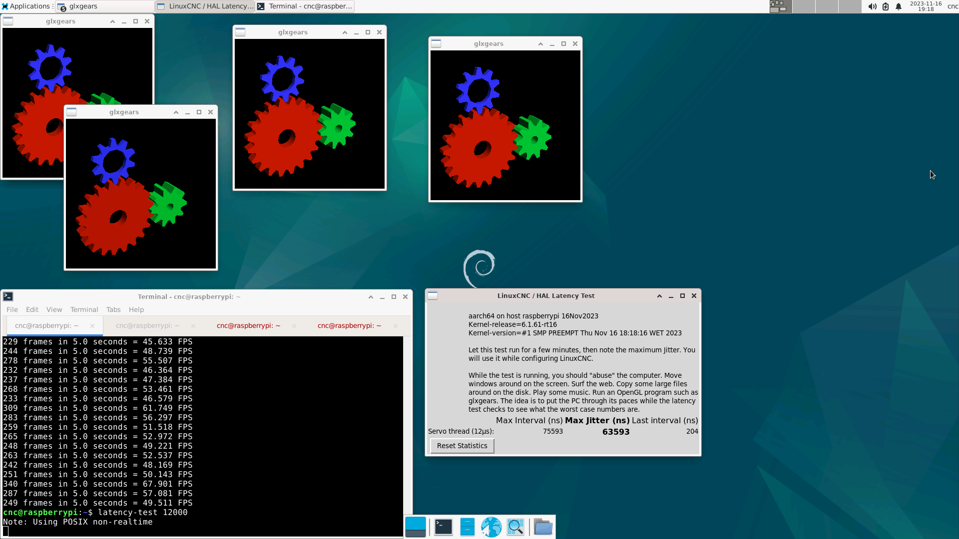Close the first terminal tab with its x
This screenshot has height=539, width=959.
92,326
